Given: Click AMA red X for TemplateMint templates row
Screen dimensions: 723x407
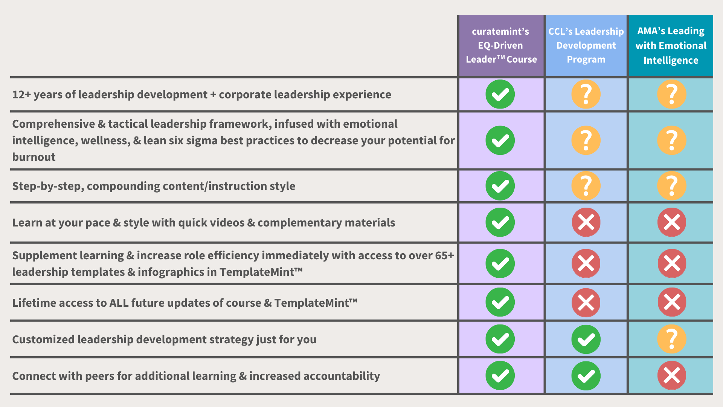Looking at the screenshot, I should click(672, 263).
